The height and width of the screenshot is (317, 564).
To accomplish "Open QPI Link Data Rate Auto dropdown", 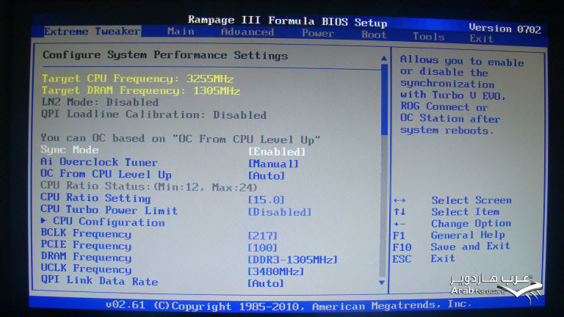I will pos(266,283).
